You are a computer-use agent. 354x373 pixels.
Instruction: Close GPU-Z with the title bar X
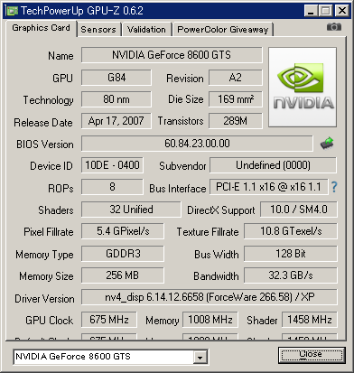point(342,11)
